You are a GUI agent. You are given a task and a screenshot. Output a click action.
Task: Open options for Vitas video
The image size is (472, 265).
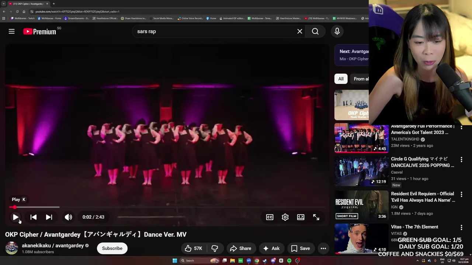461,228
